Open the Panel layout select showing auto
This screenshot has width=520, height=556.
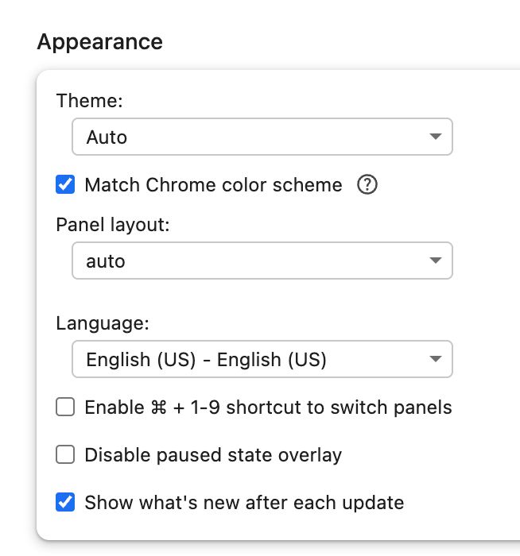239,261
